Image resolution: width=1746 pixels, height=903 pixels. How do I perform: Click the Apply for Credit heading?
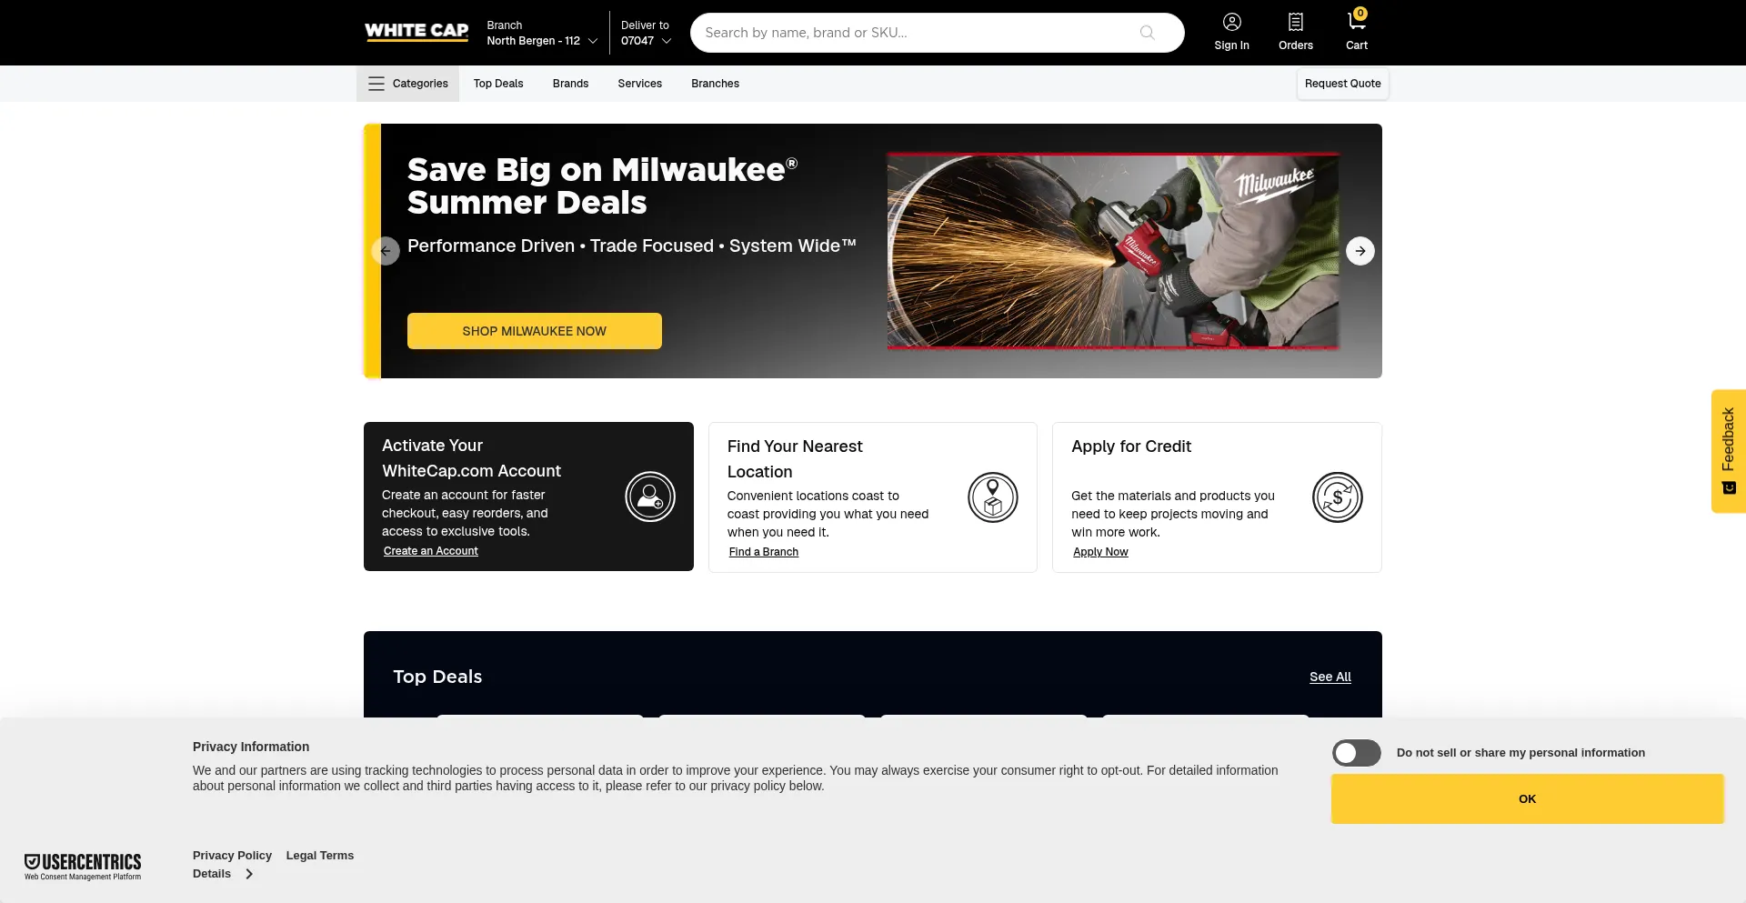(x=1131, y=446)
